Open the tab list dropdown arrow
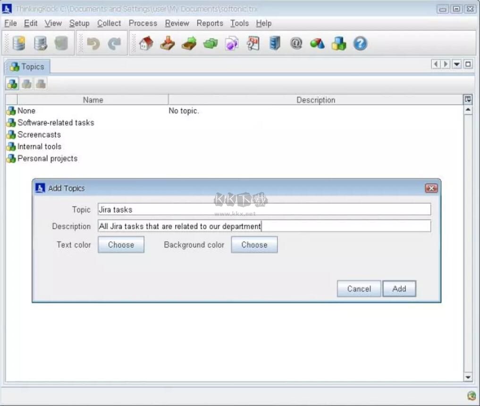 coord(457,64)
